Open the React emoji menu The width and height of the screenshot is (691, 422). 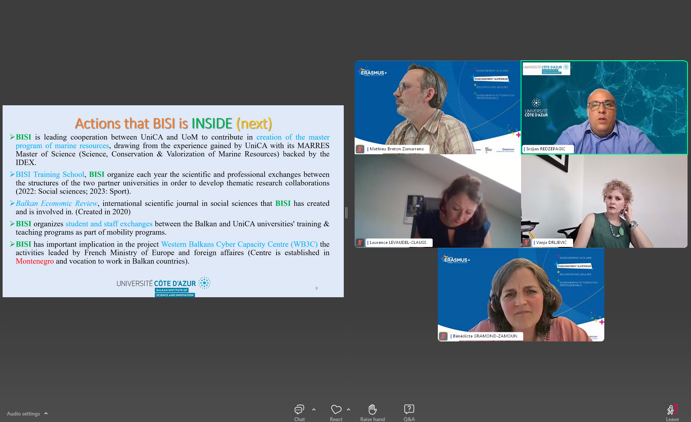click(x=336, y=412)
